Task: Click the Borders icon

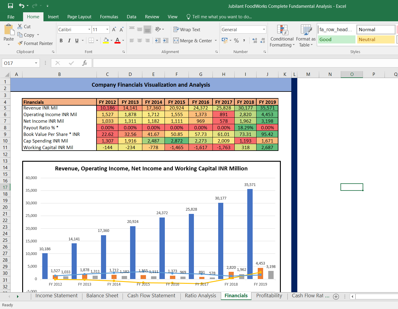Action: (91, 40)
